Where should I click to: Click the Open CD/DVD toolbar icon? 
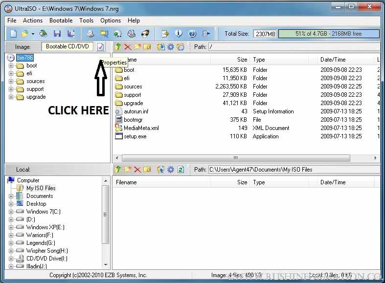tap(43, 34)
